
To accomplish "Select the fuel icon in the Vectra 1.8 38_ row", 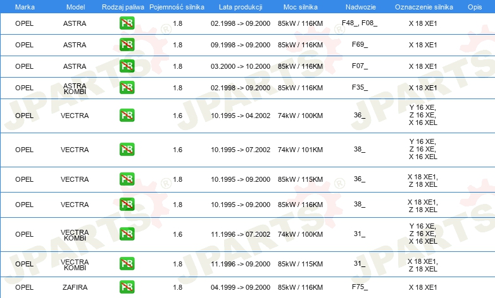I will (x=127, y=205).
